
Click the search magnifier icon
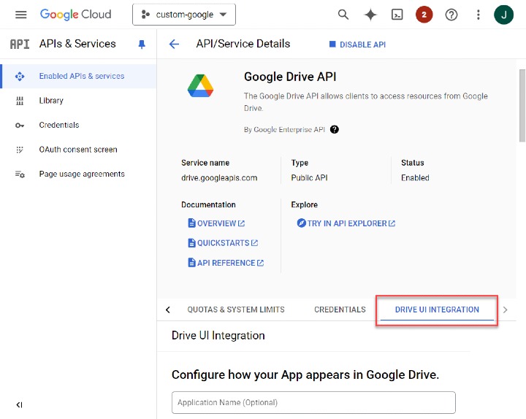[343, 15]
